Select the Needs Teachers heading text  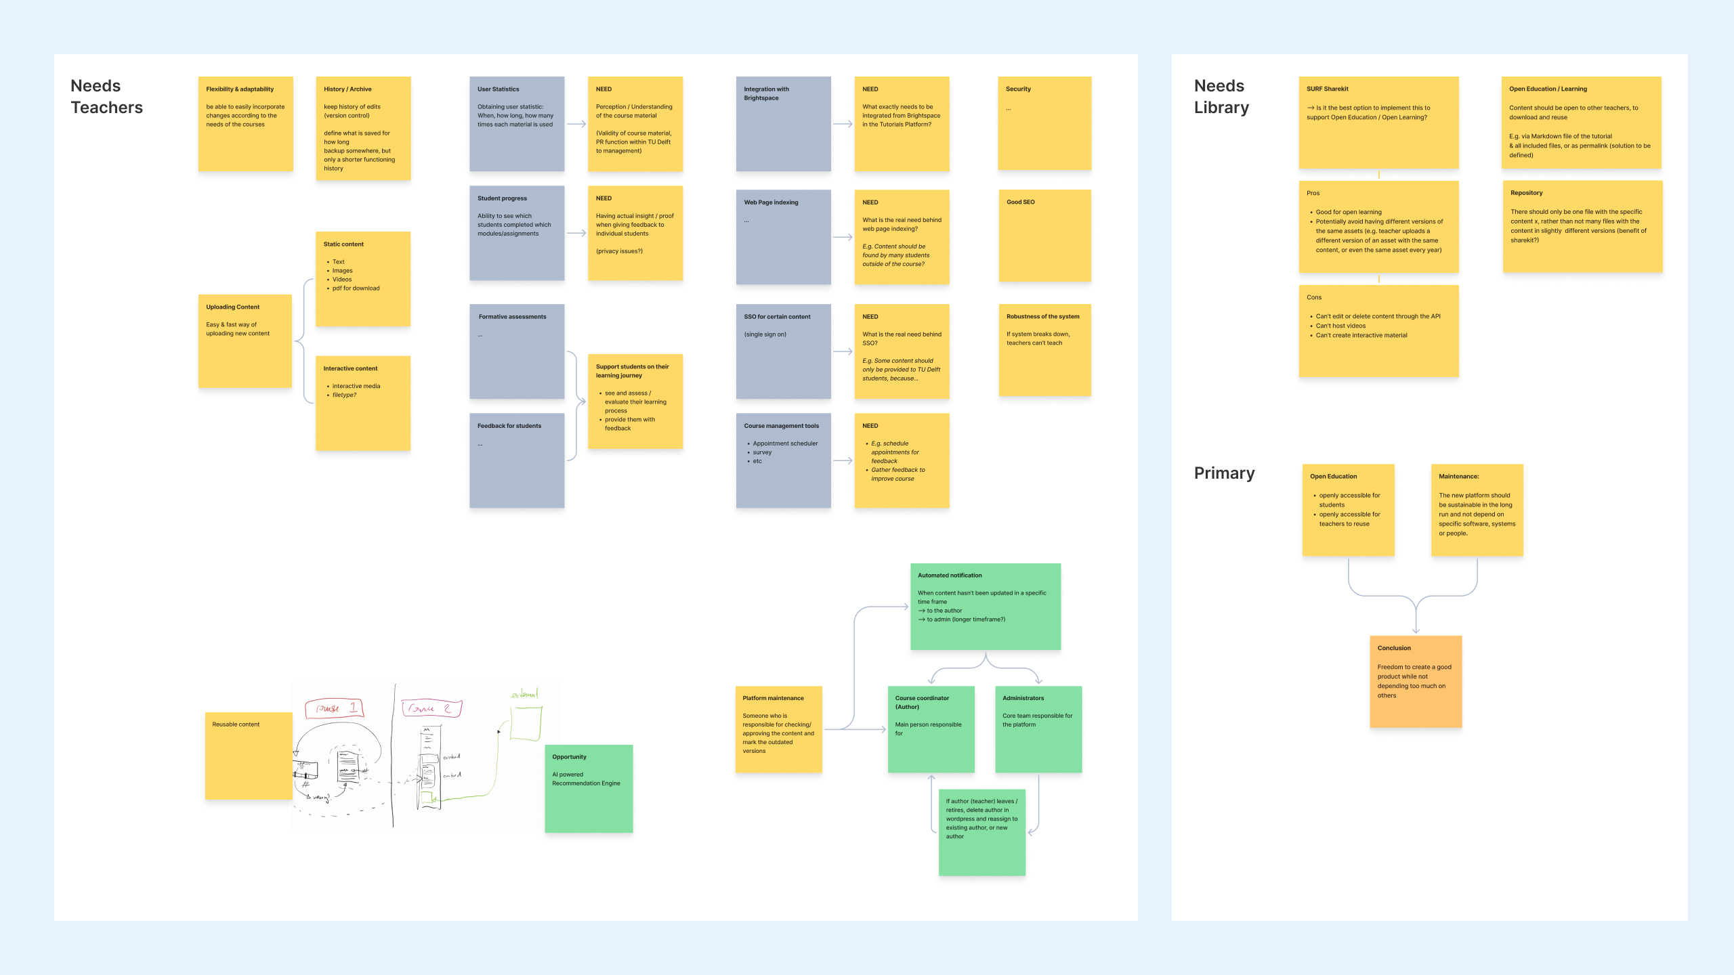pos(106,96)
